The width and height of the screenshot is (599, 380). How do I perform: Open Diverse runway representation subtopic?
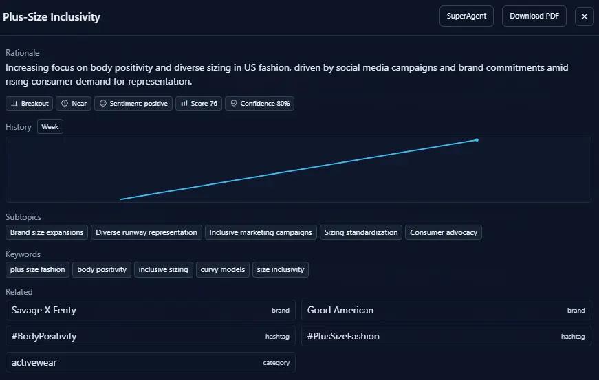tap(146, 232)
